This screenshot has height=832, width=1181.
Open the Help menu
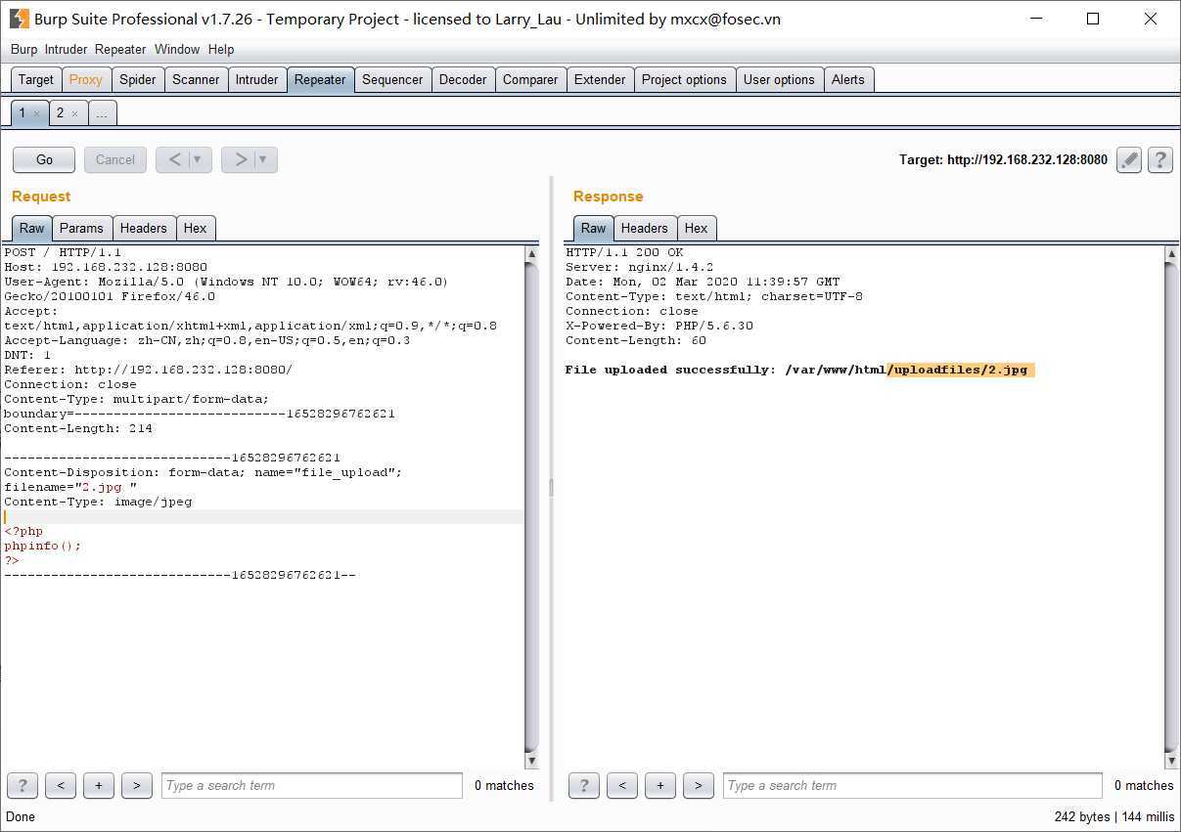click(221, 49)
